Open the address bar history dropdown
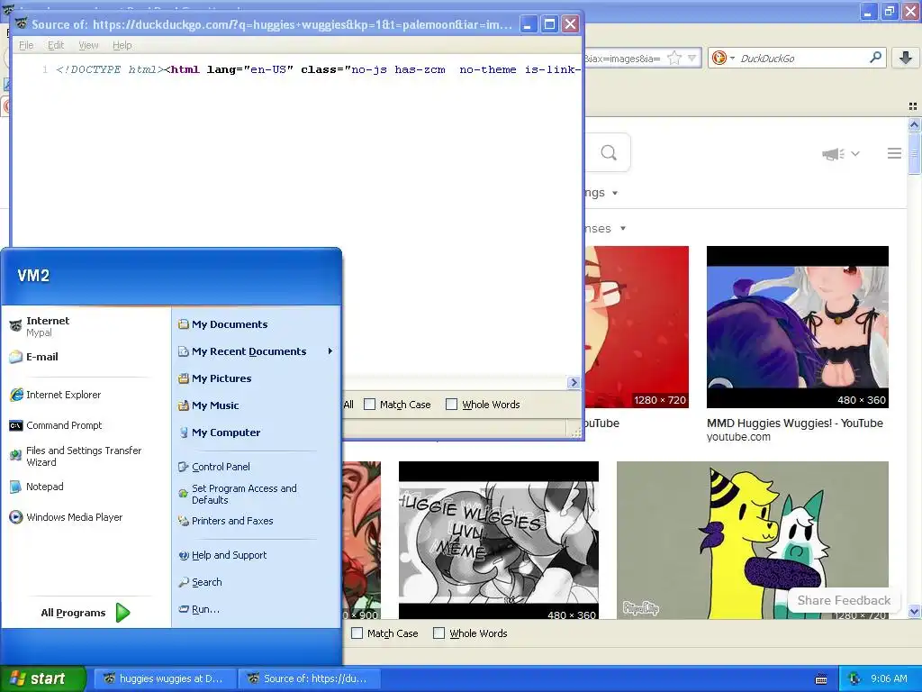 [x=692, y=58]
